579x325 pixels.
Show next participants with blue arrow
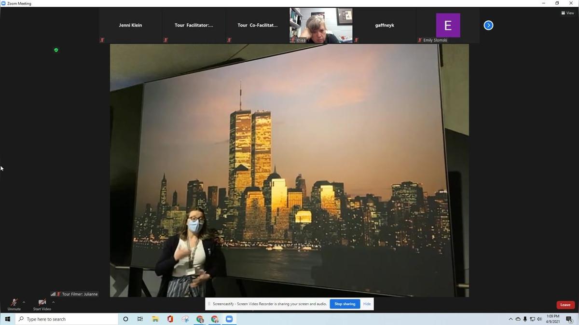coord(488,25)
